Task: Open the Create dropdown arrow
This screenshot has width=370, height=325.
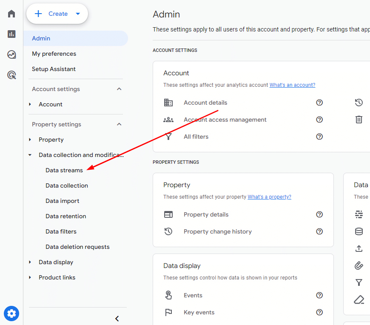Action: [78, 14]
